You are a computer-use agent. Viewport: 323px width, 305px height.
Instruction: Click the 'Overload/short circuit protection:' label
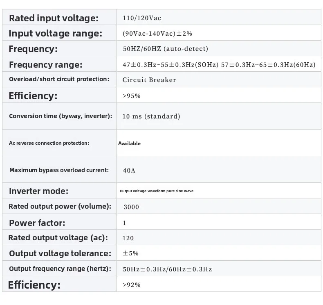pos(59,79)
